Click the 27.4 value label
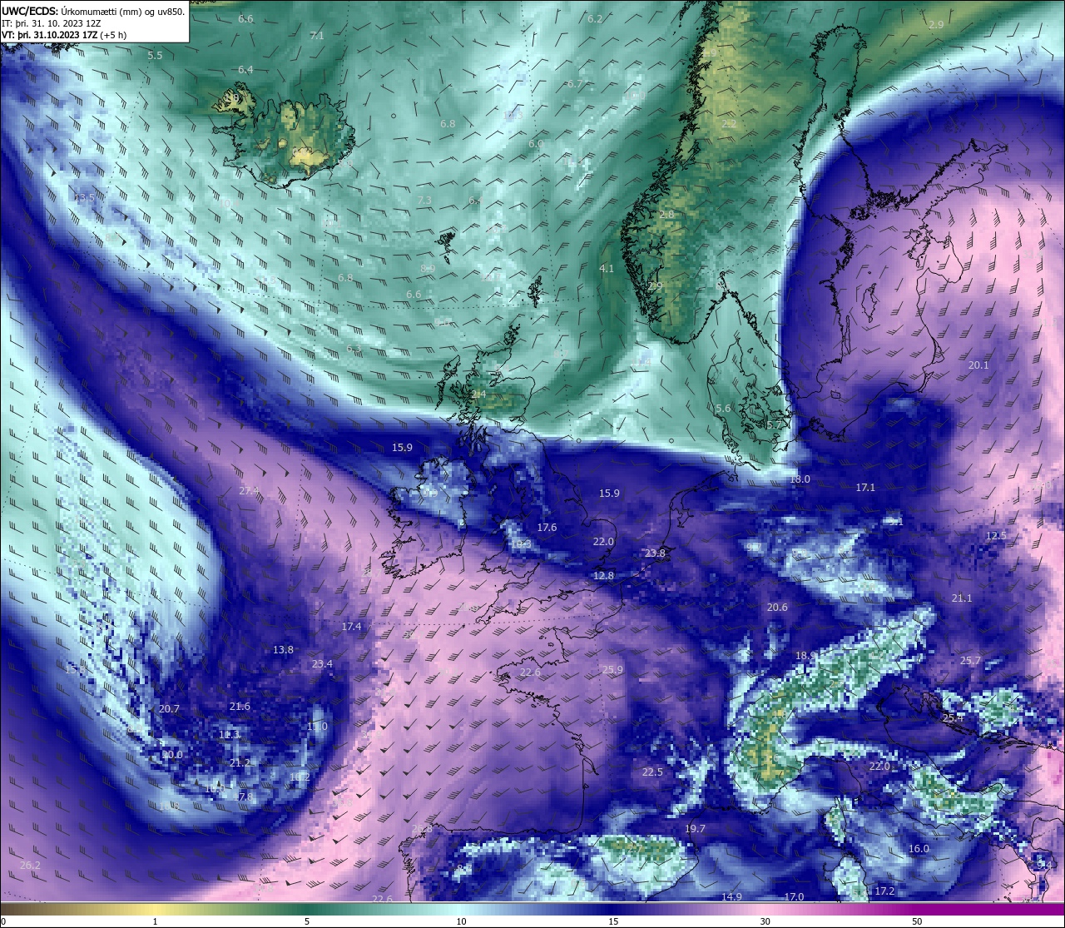 (x=249, y=491)
